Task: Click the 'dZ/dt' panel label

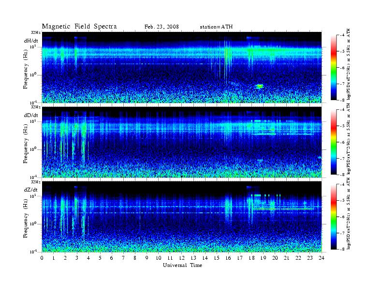Action: point(31,190)
